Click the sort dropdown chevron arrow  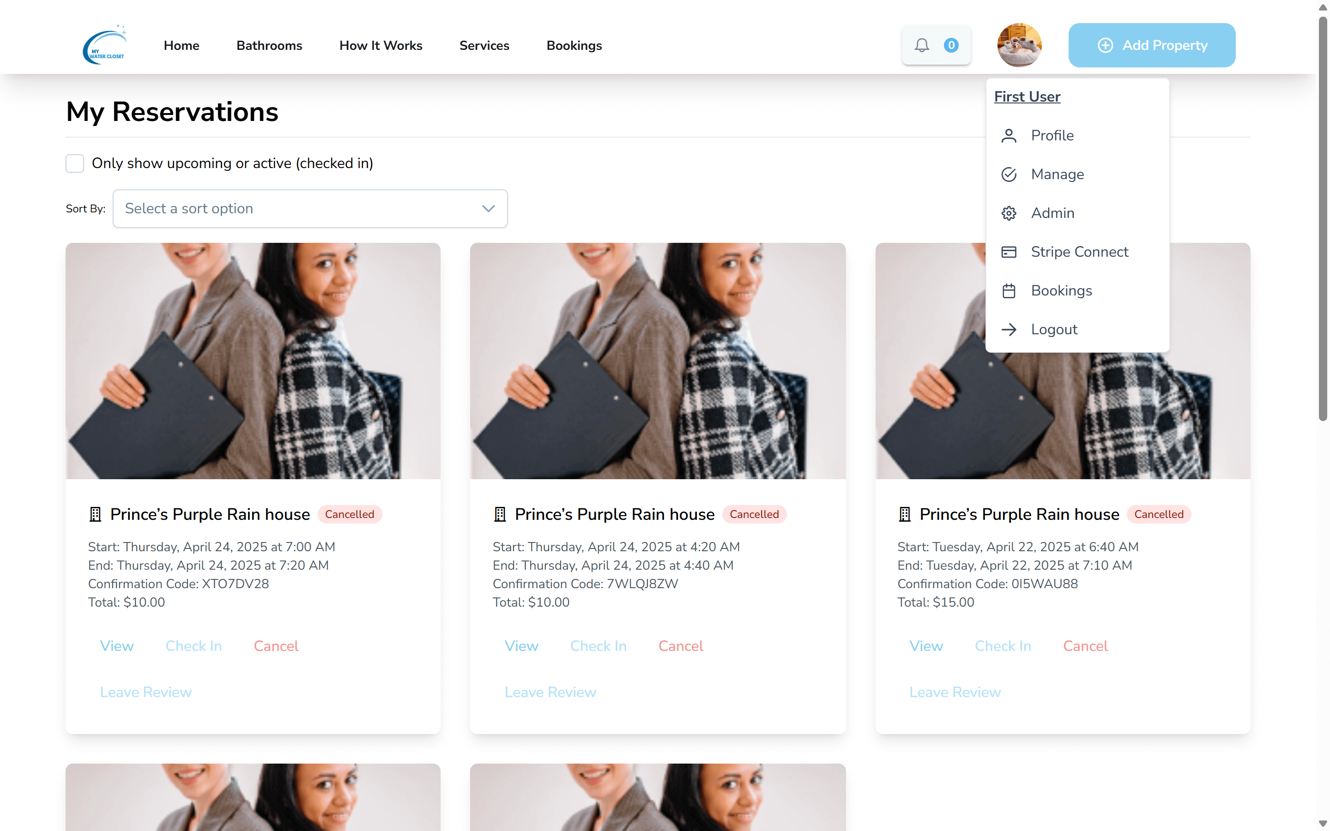click(x=488, y=209)
